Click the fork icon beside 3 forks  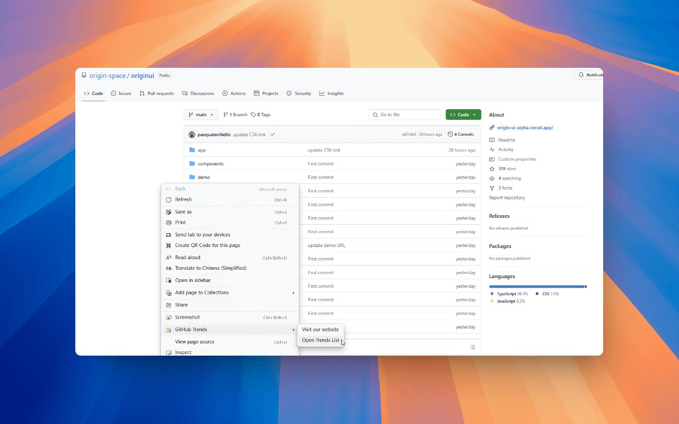coord(492,188)
